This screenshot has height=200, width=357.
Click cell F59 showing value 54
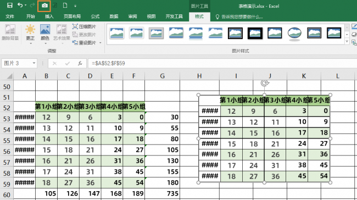(133, 182)
